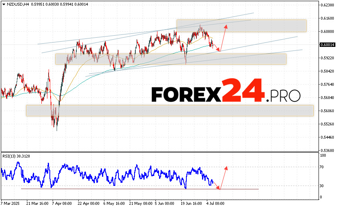Click the RSI 70 level label

pos(322,167)
